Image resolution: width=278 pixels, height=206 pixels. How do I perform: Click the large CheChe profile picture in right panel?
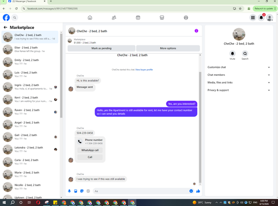coord(239,34)
